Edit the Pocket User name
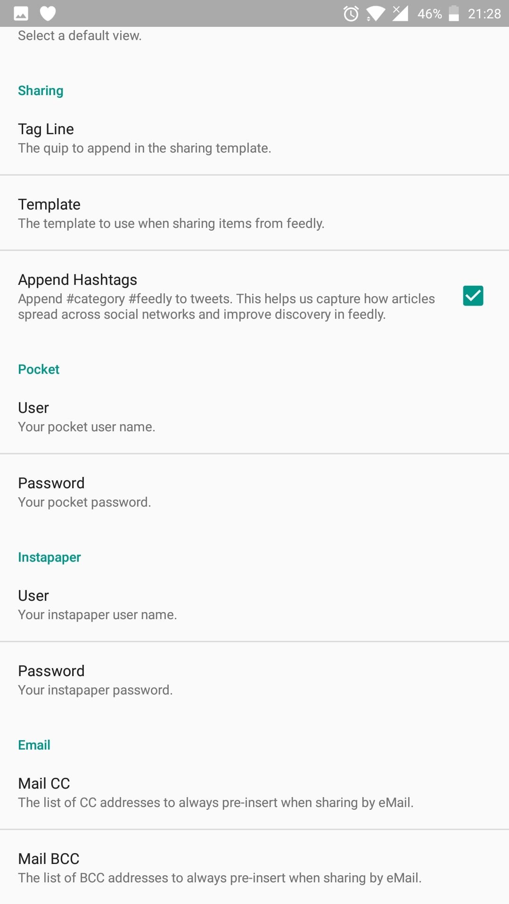509x904 pixels. [x=254, y=416]
